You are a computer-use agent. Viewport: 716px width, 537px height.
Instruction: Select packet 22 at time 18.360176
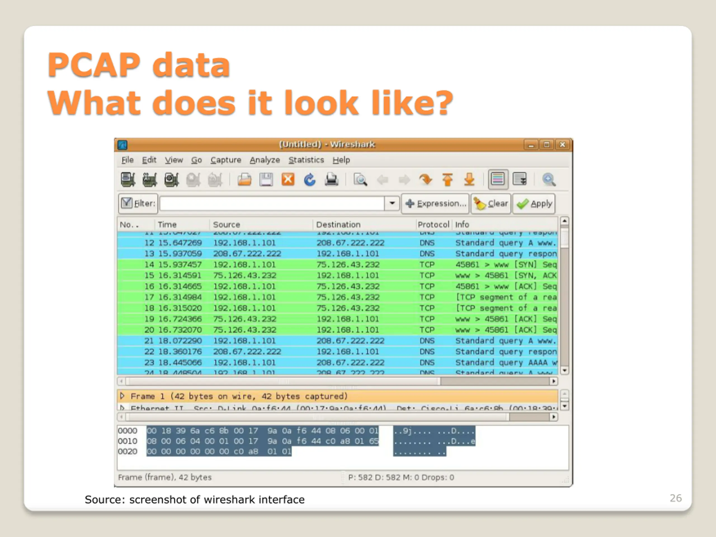pos(338,352)
